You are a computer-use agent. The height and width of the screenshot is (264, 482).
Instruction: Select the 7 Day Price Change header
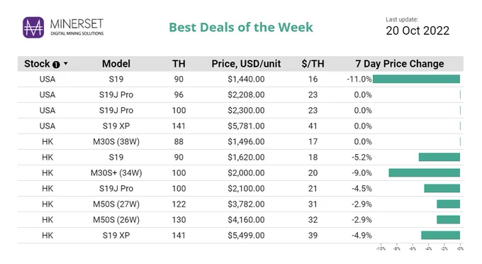pyautogui.click(x=400, y=64)
